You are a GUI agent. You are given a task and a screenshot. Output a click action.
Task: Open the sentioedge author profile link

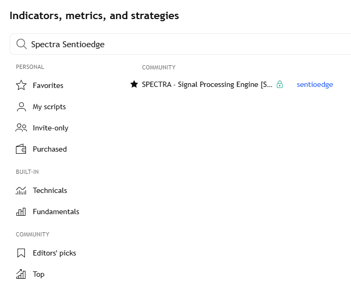click(314, 84)
